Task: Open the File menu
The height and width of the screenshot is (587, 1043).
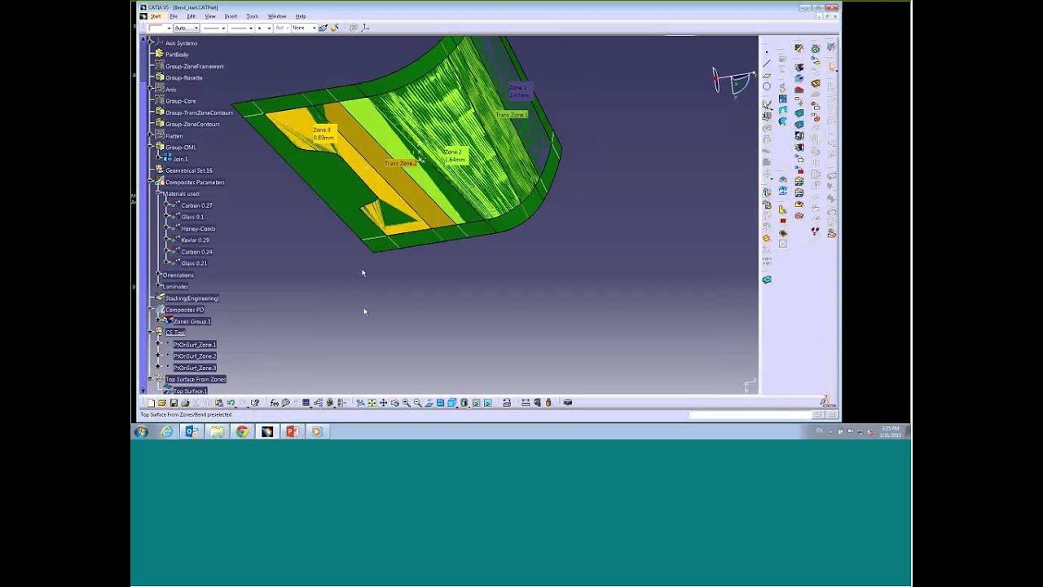Action: click(x=174, y=16)
